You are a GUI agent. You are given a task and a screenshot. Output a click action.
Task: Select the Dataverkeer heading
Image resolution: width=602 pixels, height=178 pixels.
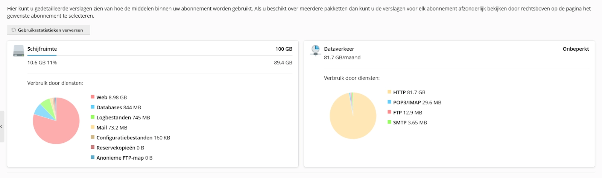(x=339, y=49)
